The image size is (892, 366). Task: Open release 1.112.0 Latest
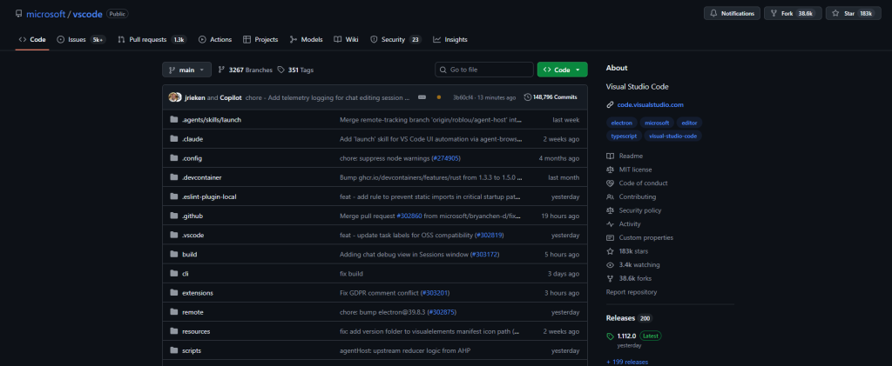pyautogui.click(x=634, y=336)
